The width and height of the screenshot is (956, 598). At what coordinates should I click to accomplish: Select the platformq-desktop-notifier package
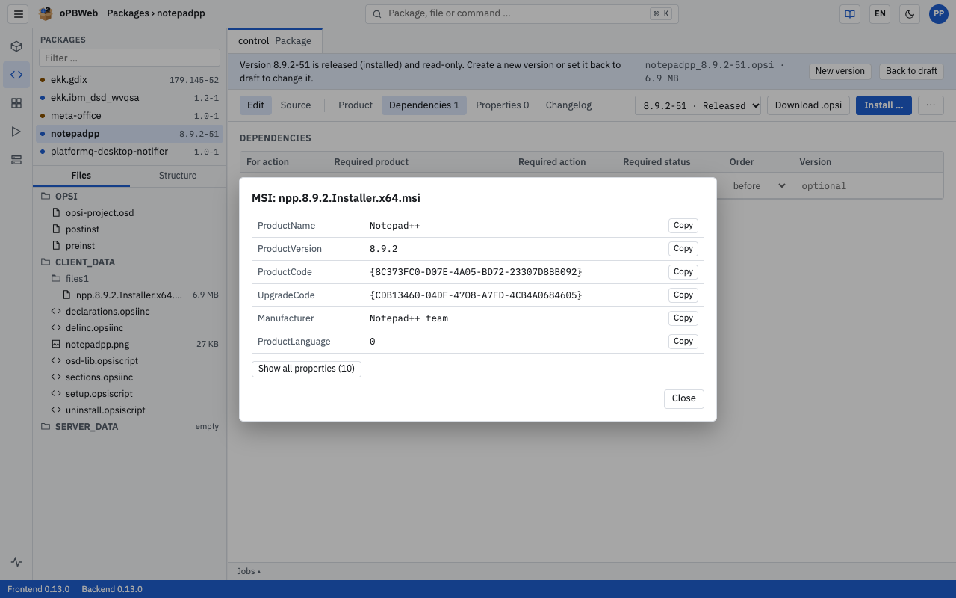(129, 151)
